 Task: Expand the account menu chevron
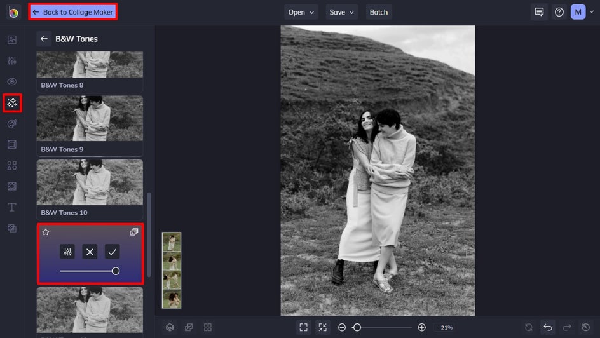click(x=592, y=12)
